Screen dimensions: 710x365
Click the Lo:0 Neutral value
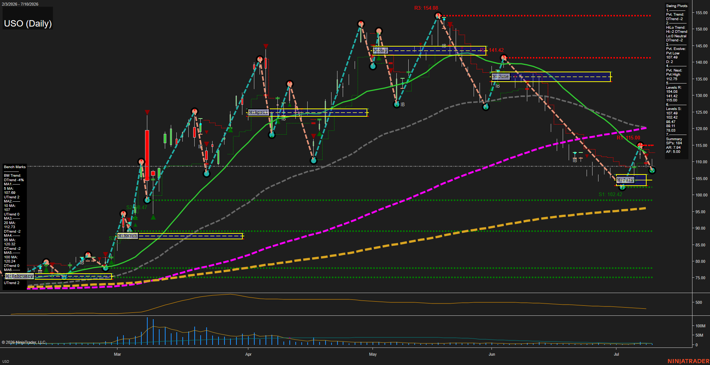pyautogui.click(x=676, y=36)
